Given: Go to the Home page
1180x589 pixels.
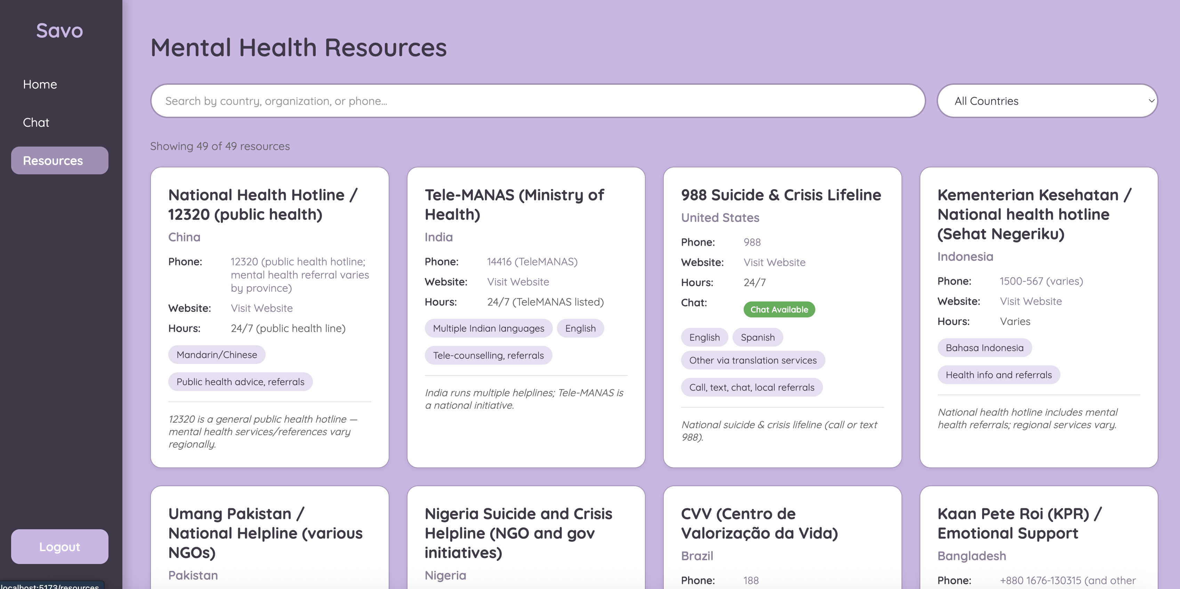Looking at the screenshot, I should pos(40,84).
